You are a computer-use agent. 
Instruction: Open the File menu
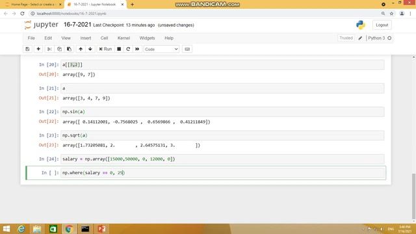point(31,38)
